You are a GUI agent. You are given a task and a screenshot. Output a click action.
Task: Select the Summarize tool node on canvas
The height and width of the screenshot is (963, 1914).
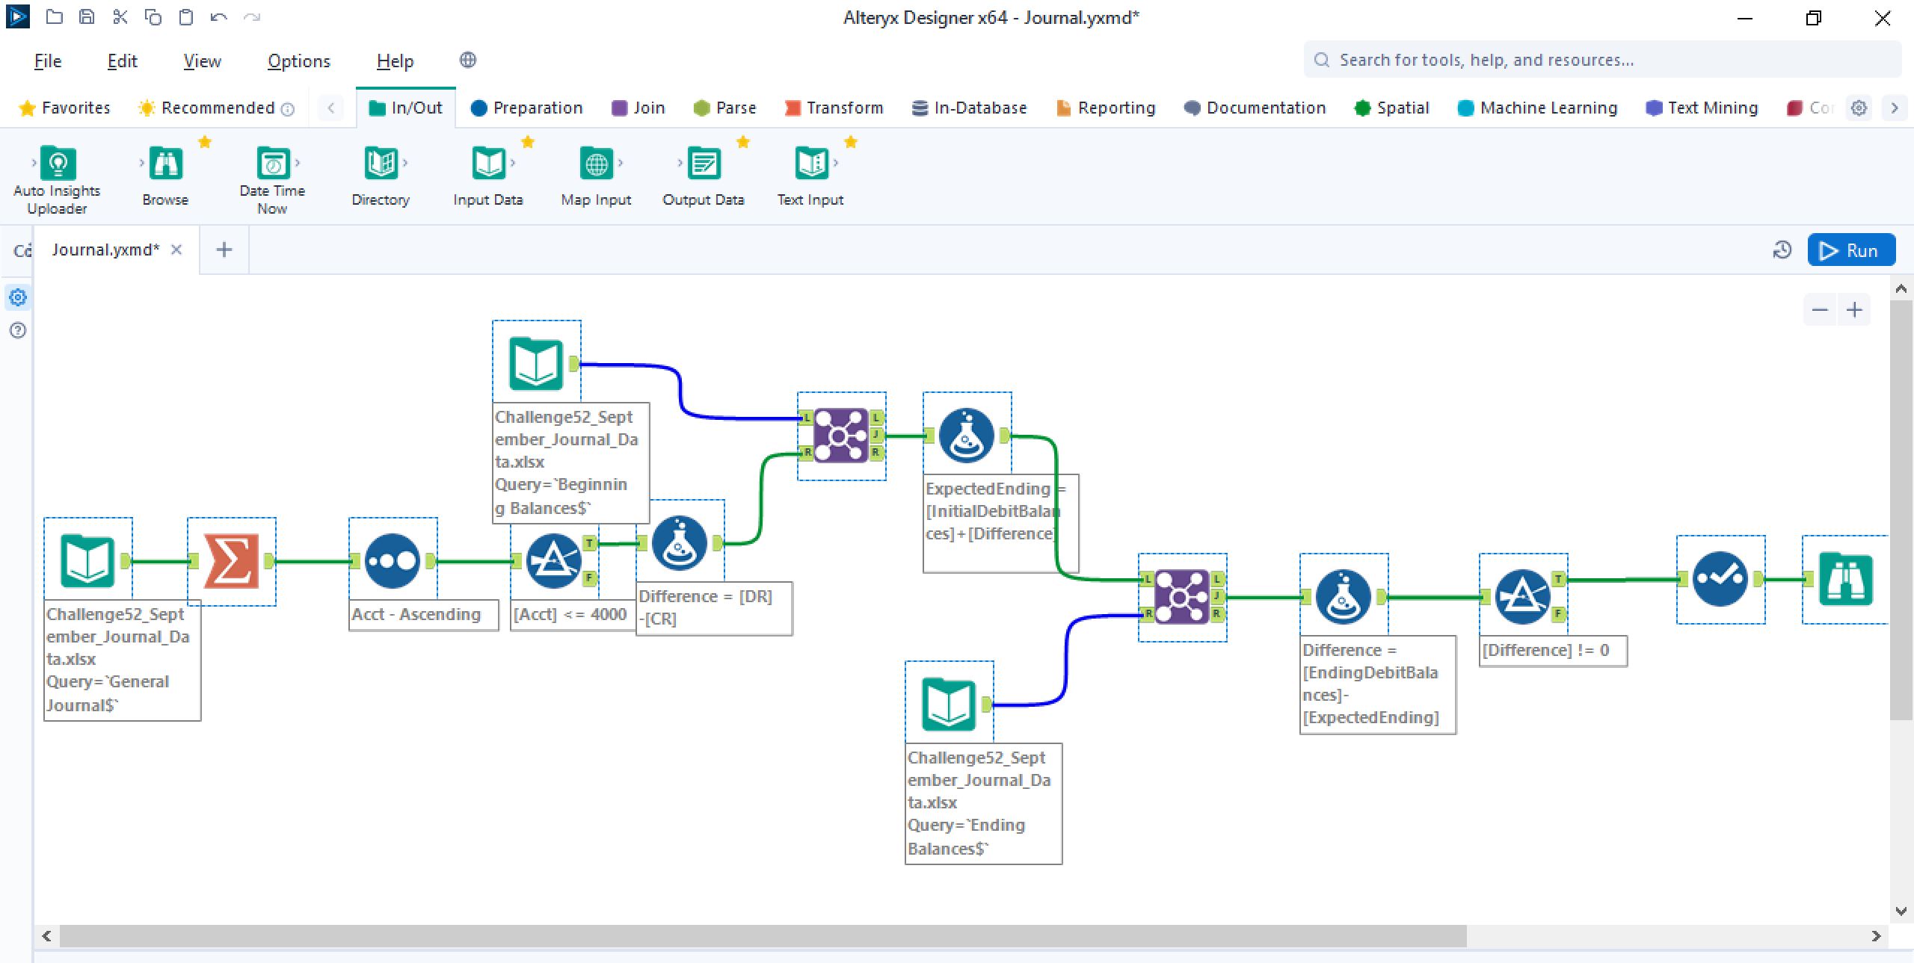coord(231,561)
